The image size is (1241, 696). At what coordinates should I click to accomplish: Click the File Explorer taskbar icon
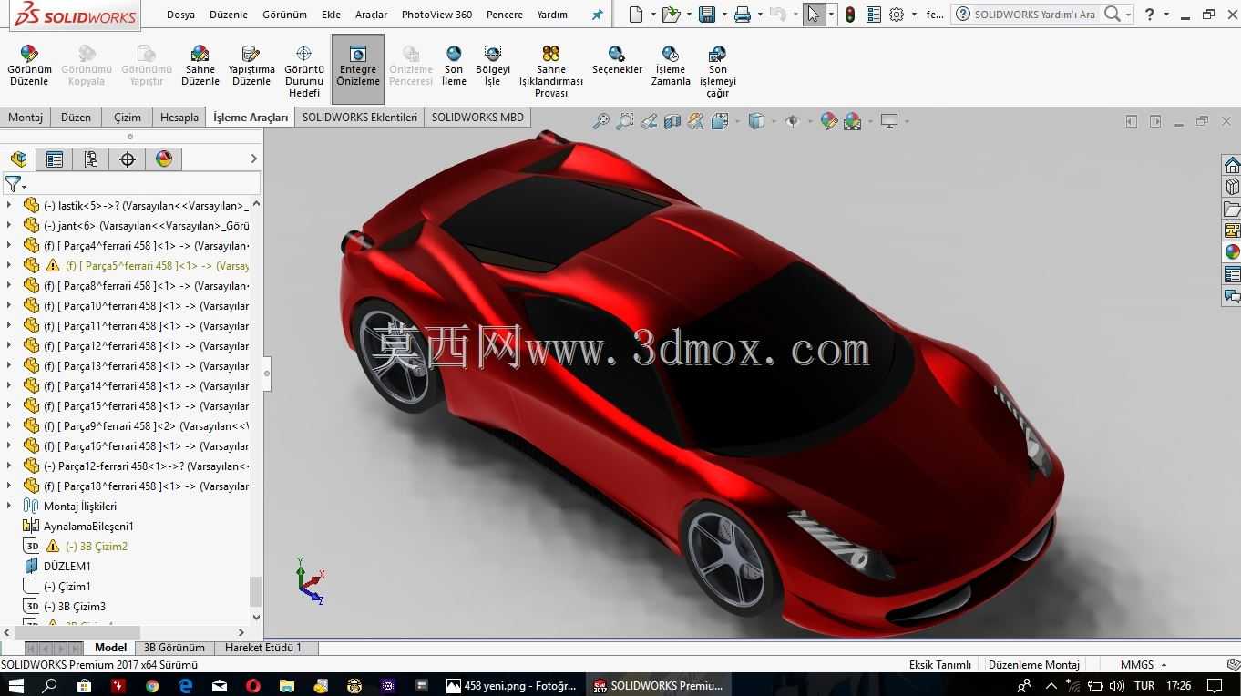click(x=286, y=685)
